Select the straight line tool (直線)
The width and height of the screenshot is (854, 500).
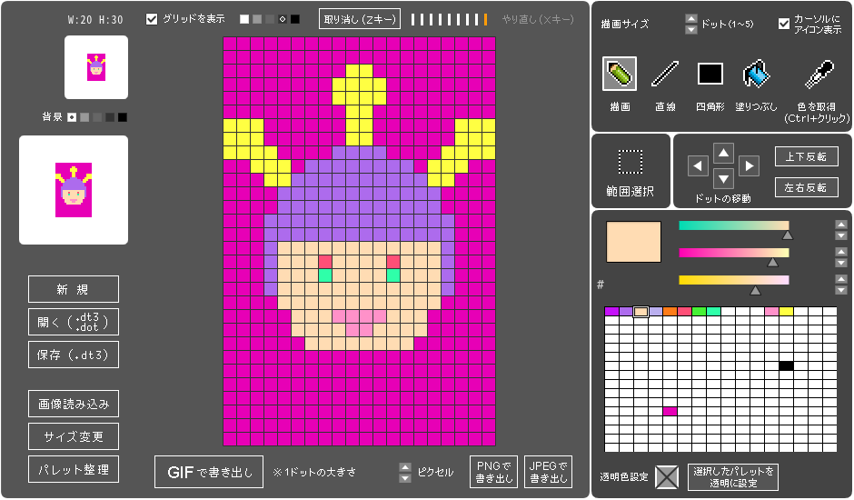tap(665, 75)
